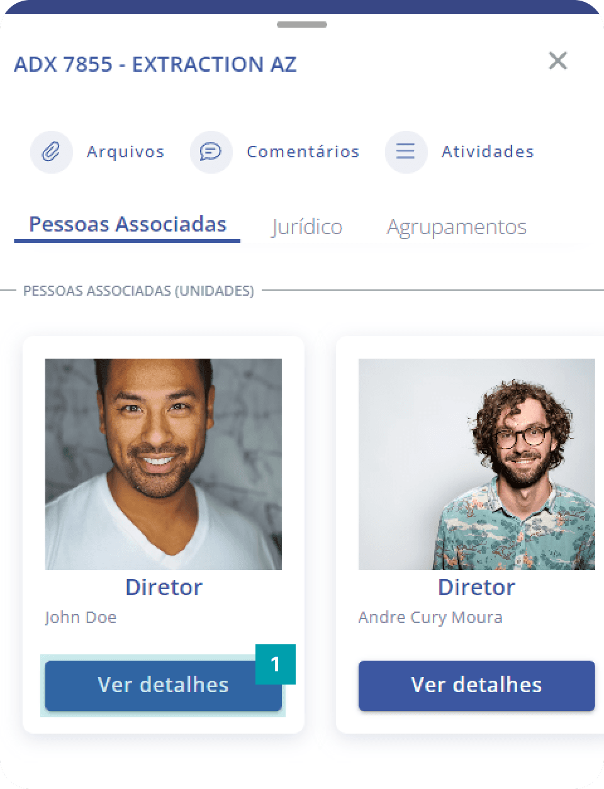Image resolution: width=604 pixels, height=789 pixels.
Task: Click the Andre Cury Moura name text
Action: (430, 617)
